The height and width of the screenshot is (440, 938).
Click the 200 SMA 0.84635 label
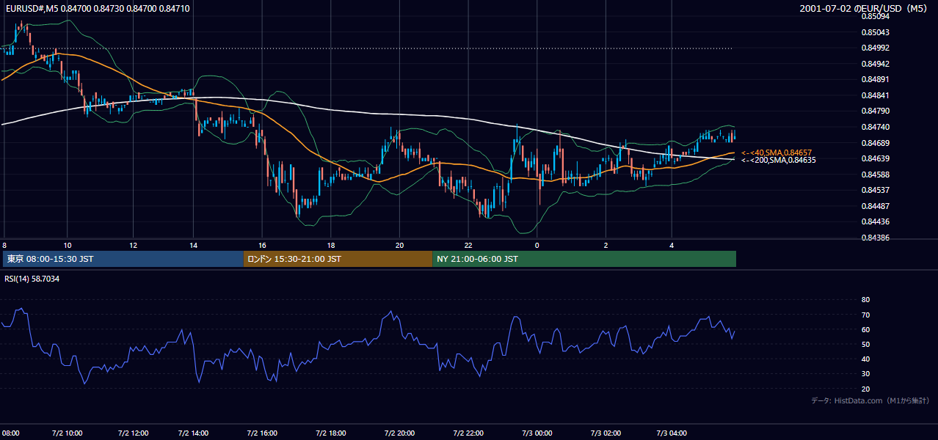[779, 160]
